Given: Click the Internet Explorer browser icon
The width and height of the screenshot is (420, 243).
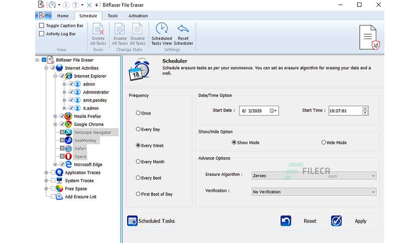Looking at the screenshot, I should click(x=68, y=76).
